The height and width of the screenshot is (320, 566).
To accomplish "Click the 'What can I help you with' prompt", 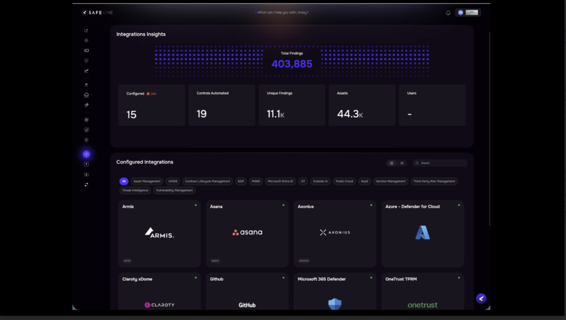I will [283, 12].
